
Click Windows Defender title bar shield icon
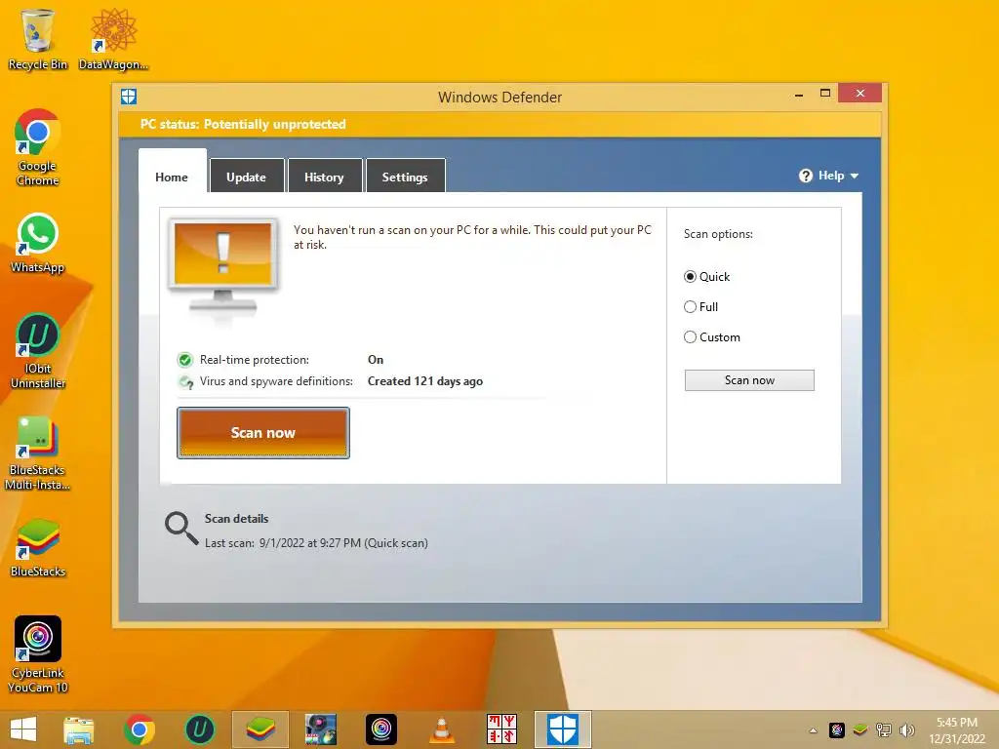[129, 97]
